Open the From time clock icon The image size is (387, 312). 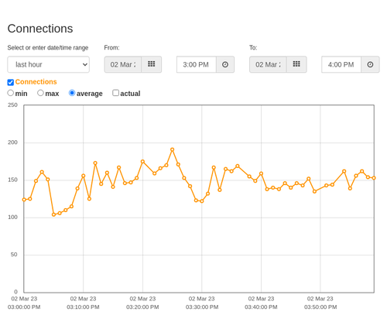tap(225, 64)
